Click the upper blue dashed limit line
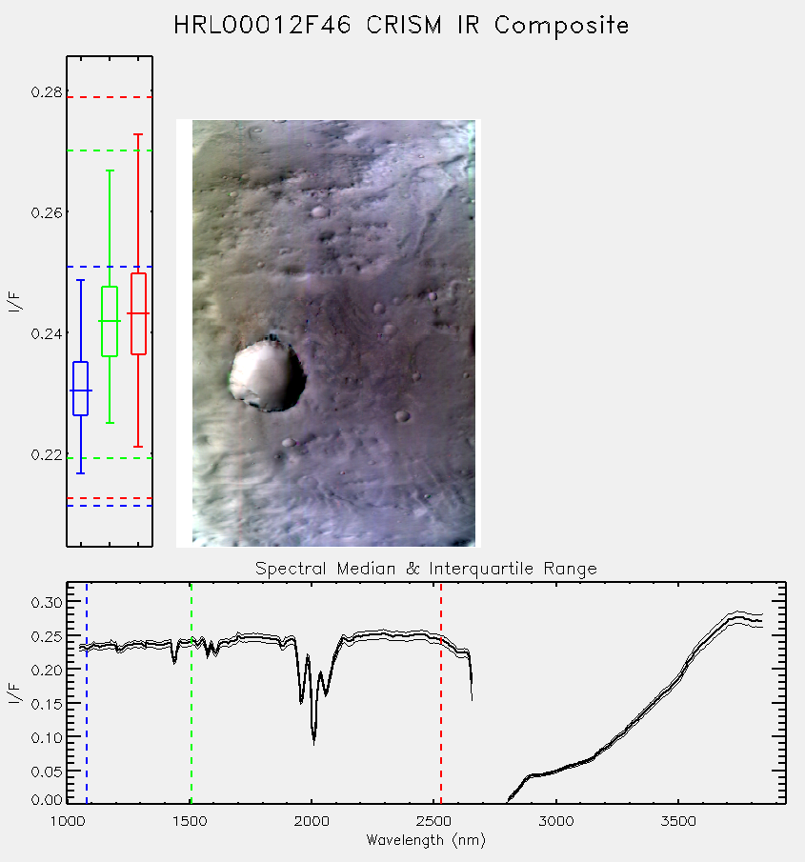The width and height of the screenshot is (805, 862). click(x=110, y=267)
